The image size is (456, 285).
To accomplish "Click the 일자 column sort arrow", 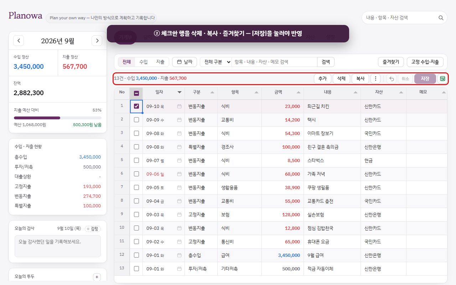I will (180, 92).
